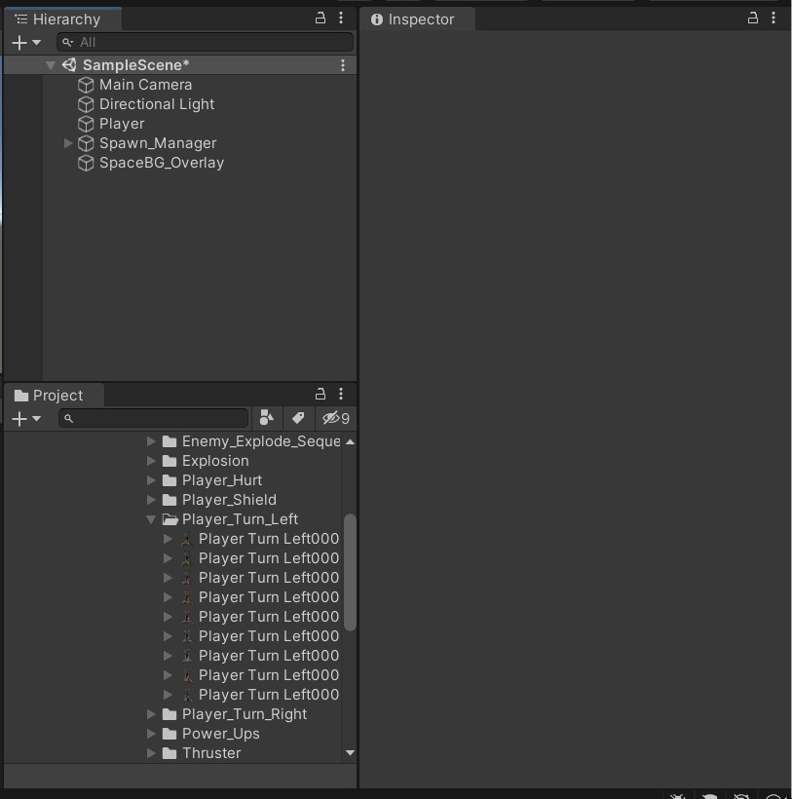The width and height of the screenshot is (792, 799).
Task: Click the Directional Light cube icon
Action: (x=86, y=104)
